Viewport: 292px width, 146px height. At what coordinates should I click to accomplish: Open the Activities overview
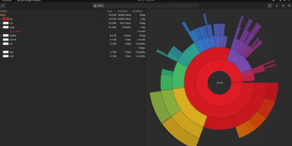pos(7,1)
